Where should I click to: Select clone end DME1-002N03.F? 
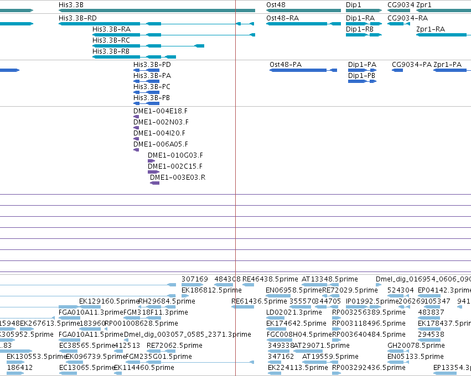(136, 128)
